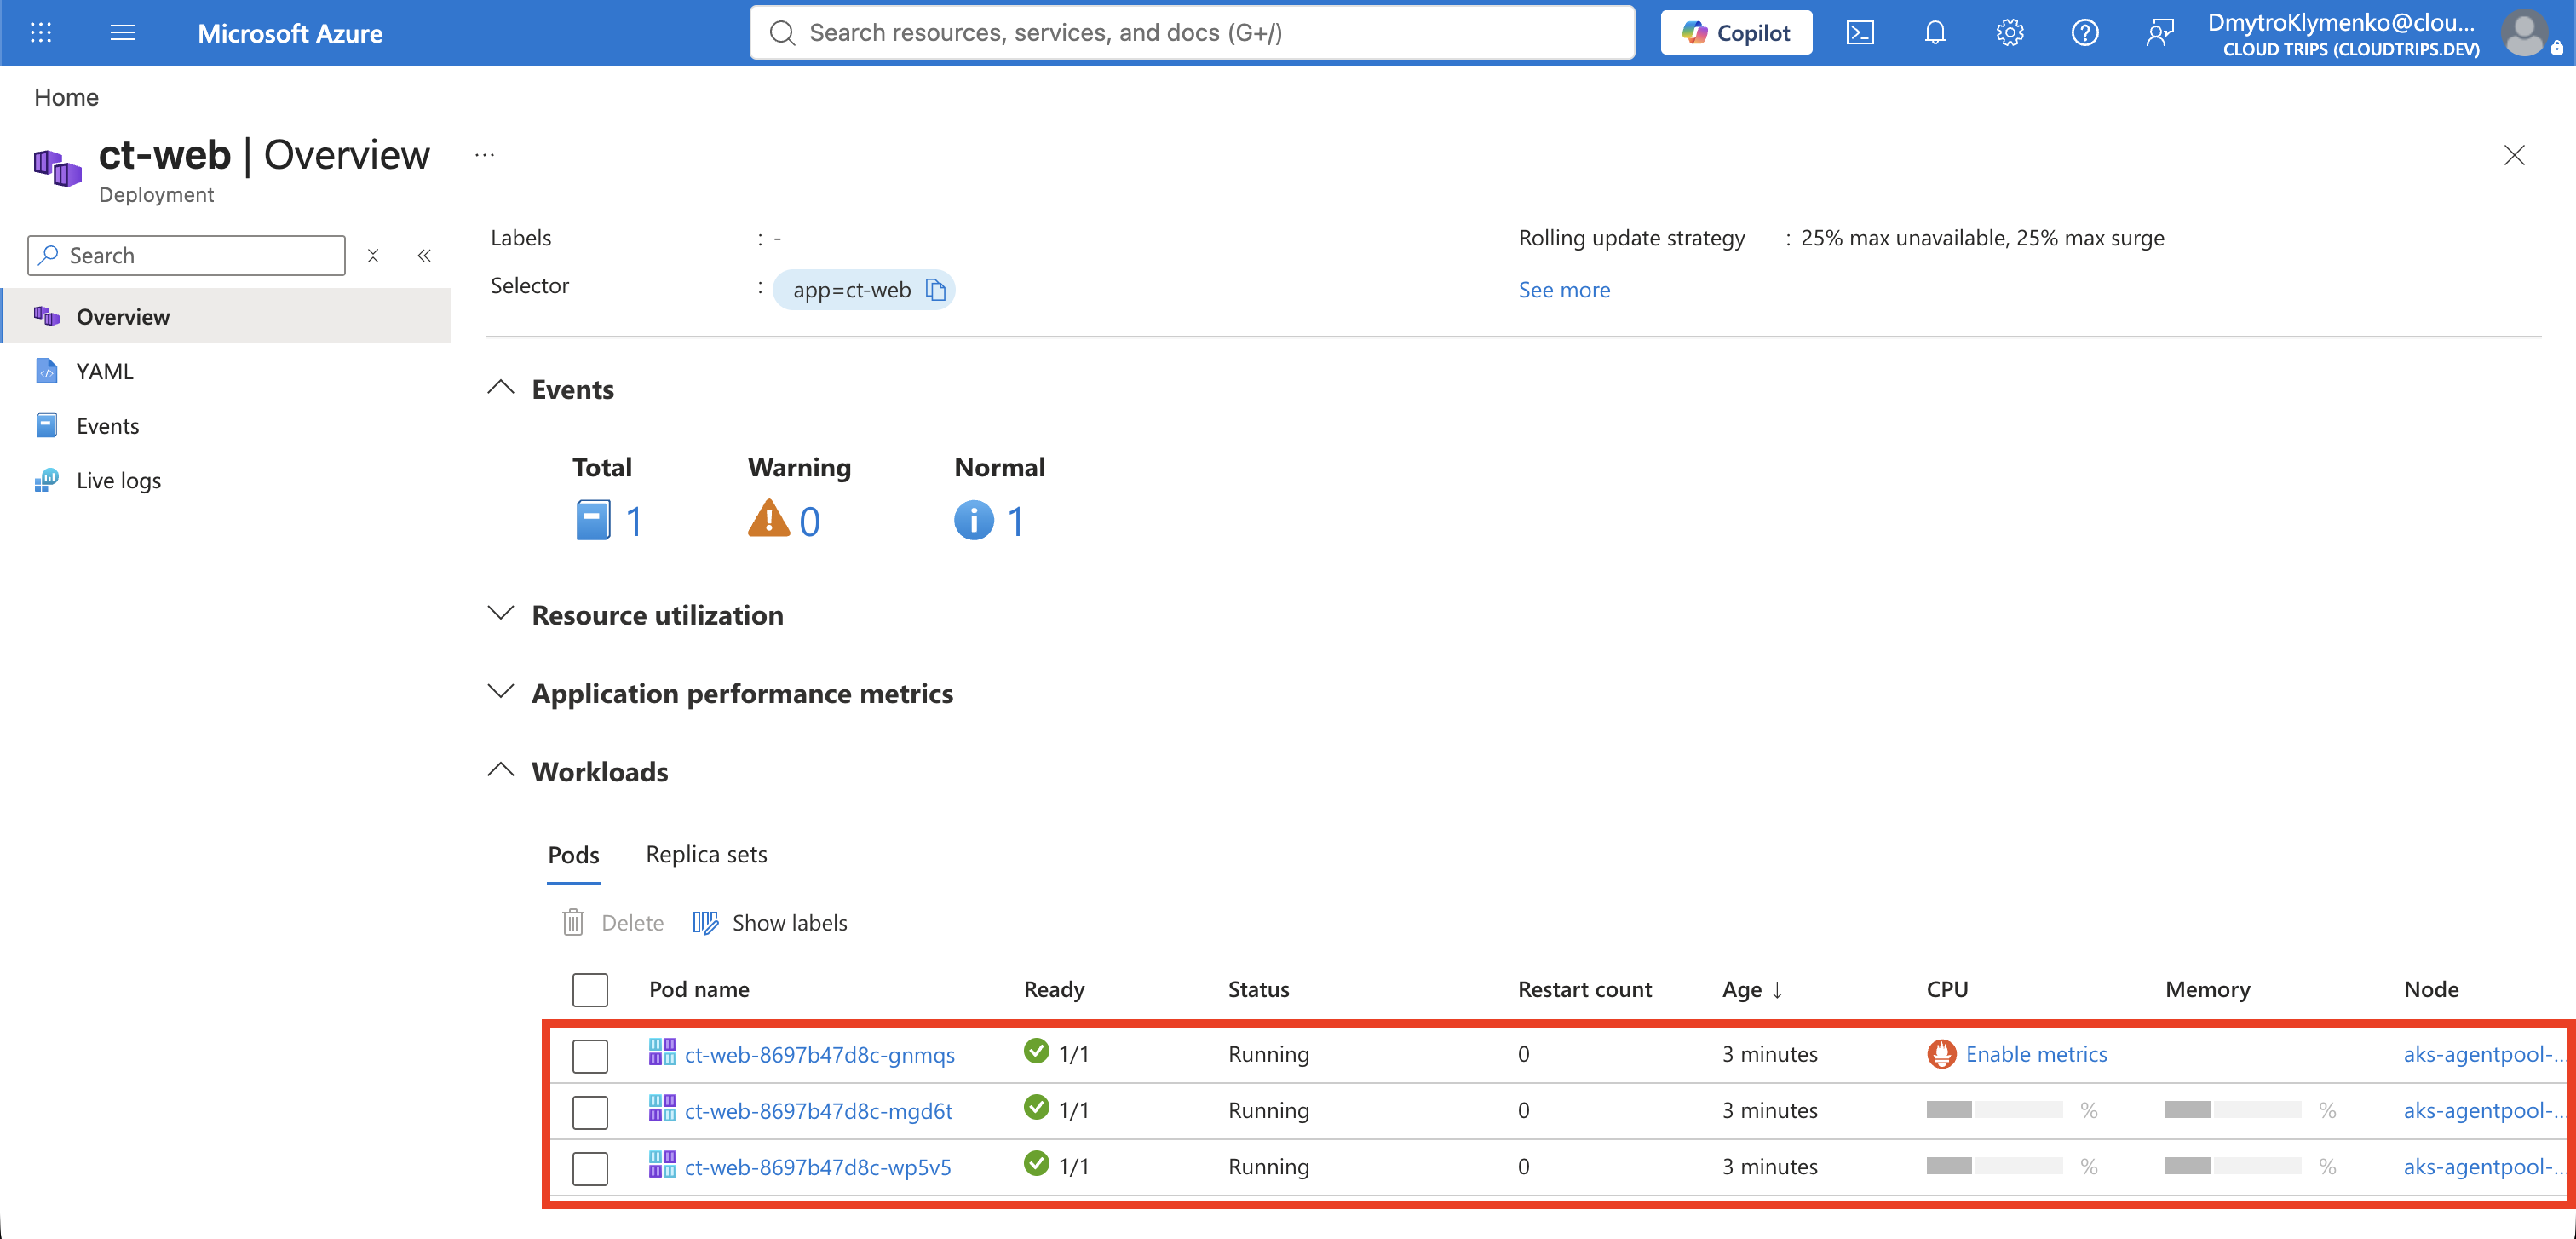
Task: Click the Copilot button
Action: coord(1737,33)
